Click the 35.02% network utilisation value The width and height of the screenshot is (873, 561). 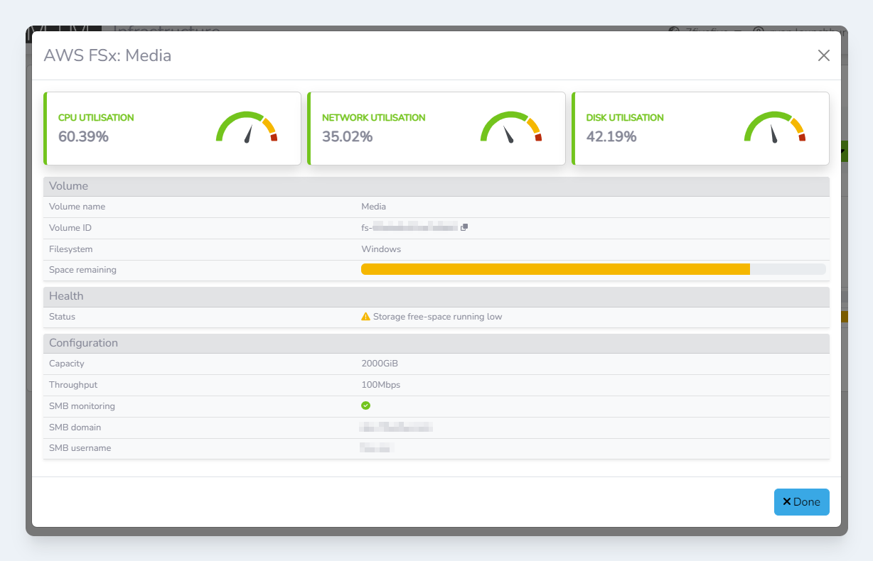pos(347,136)
